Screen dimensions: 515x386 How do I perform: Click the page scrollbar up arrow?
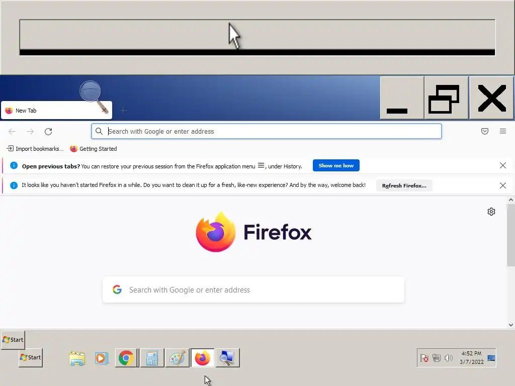[x=511, y=200]
